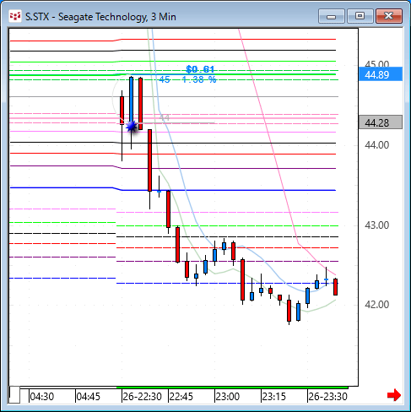Click the $0.61 measurement label
Image resolution: width=411 pixels, height=412 pixels.
point(200,69)
